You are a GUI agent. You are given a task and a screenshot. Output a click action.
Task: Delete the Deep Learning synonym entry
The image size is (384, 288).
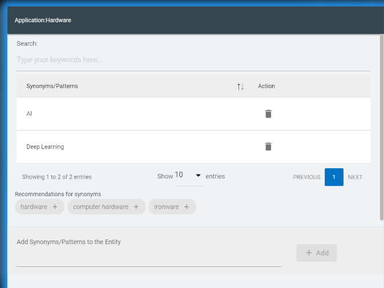[268, 147]
